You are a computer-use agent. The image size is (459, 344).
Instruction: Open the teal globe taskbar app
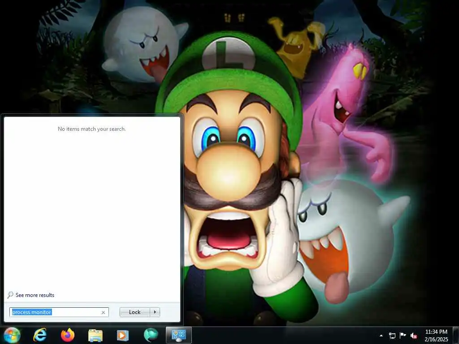[151, 335]
